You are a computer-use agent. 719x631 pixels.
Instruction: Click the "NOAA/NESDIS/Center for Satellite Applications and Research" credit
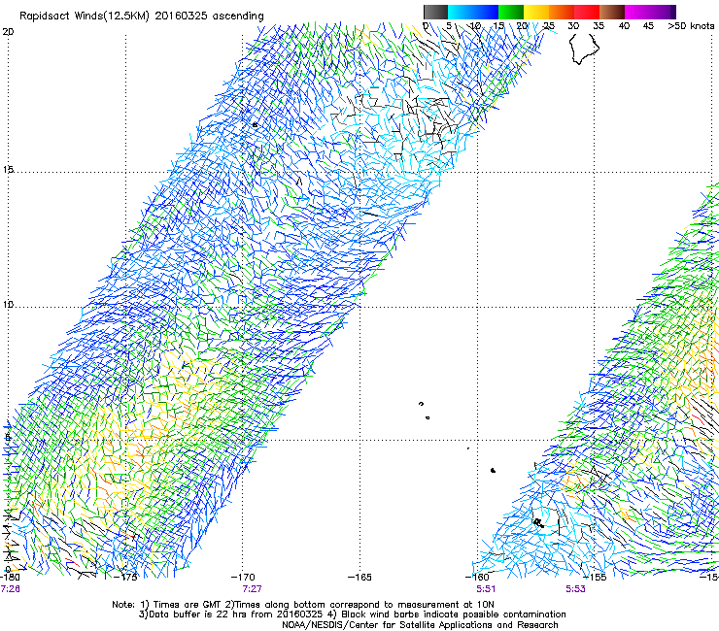[420, 625]
